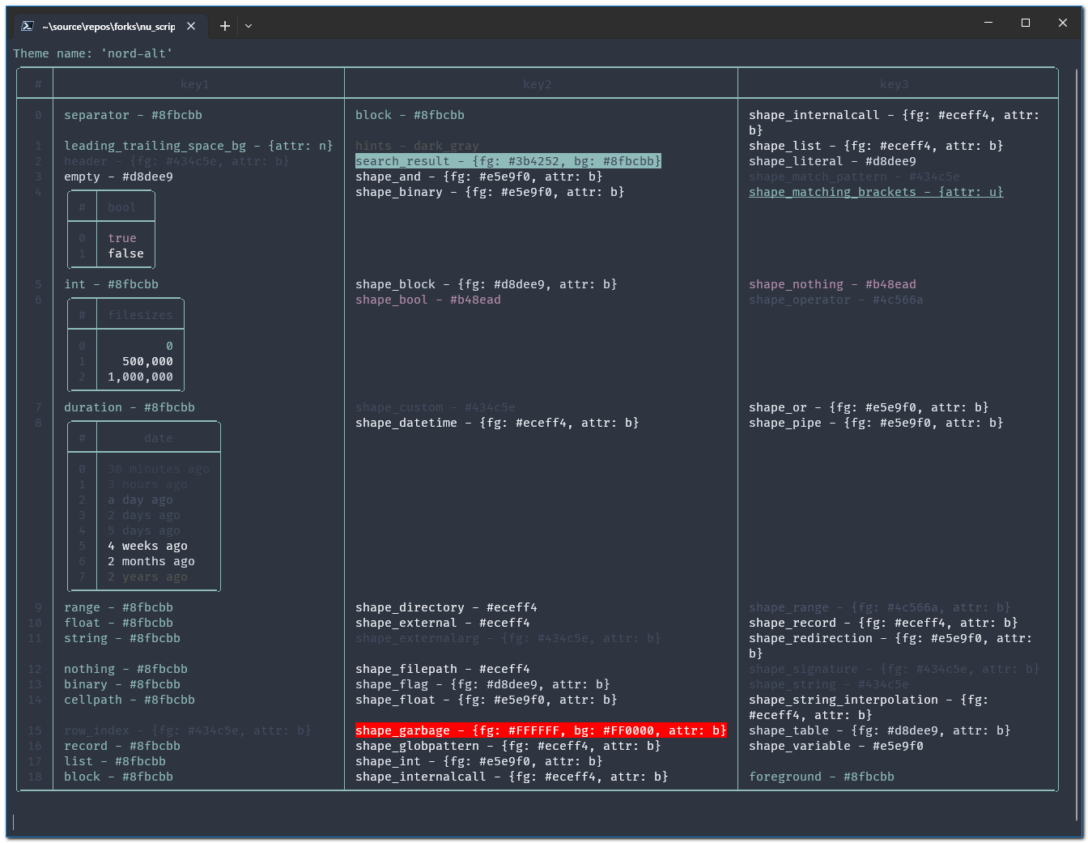Click the 'a day ago' date row
Screen dimensions: 1088x843
point(141,500)
